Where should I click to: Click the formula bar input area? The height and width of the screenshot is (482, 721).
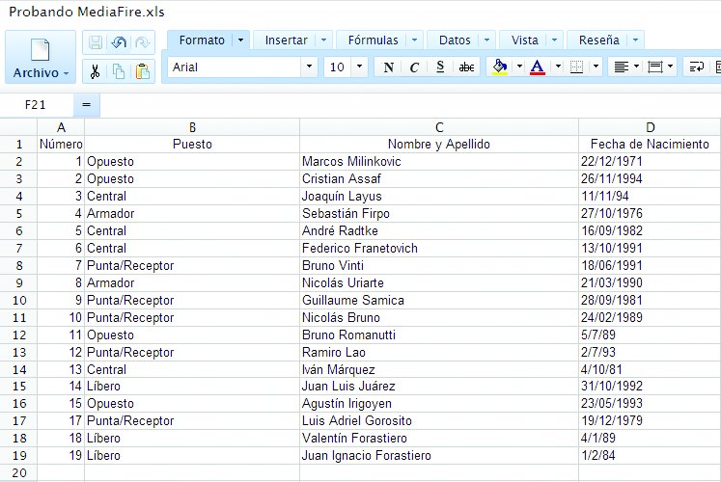tap(410, 105)
